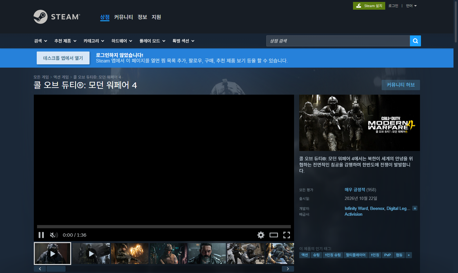Open the 하드웨어 dropdown menu

122,41
